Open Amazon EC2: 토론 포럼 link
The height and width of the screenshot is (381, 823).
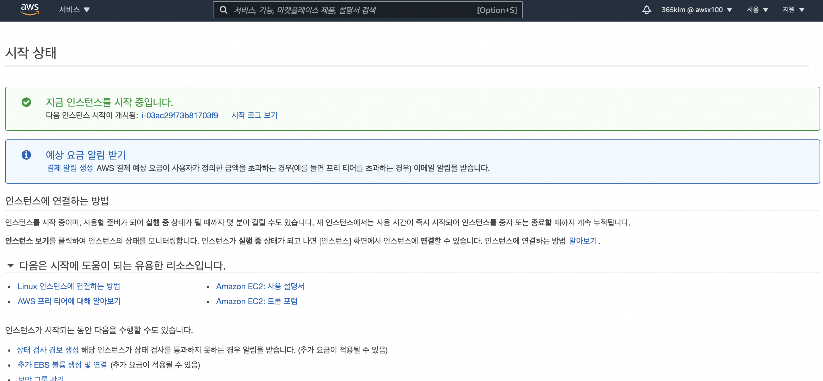pyautogui.click(x=257, y=301)
